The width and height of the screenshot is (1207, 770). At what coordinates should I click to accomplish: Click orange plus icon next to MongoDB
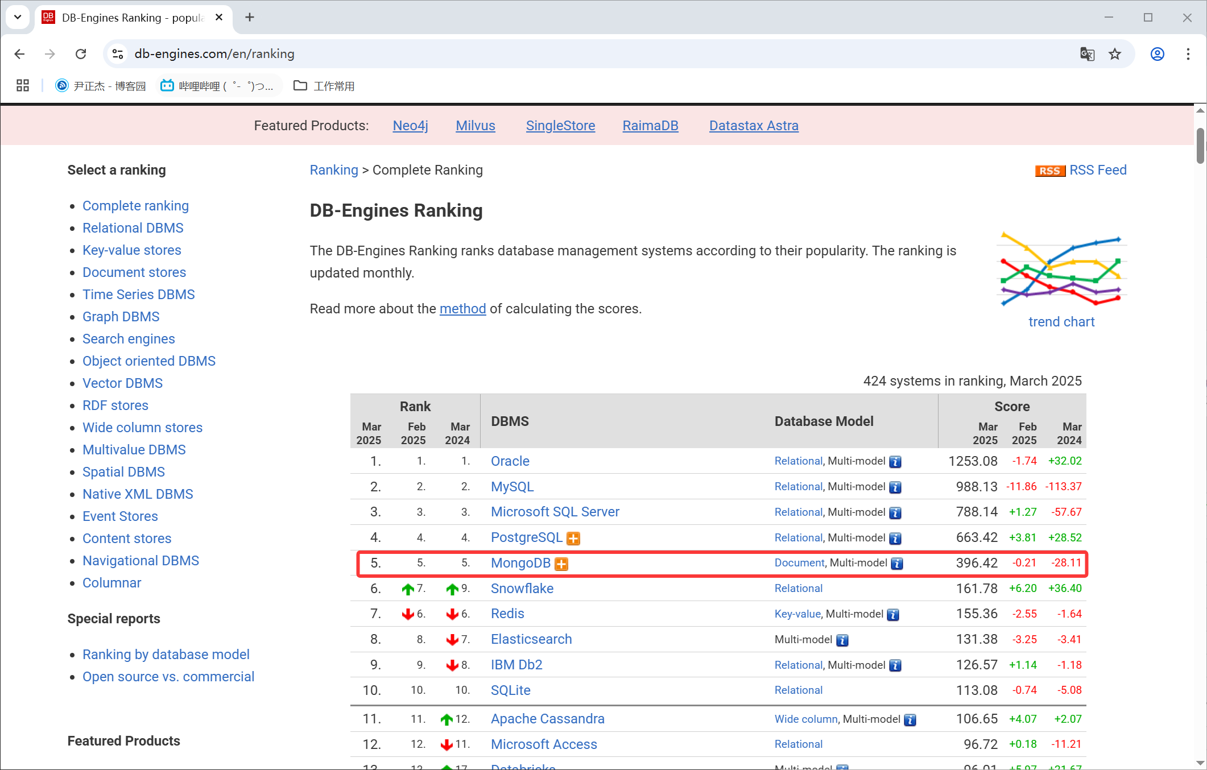(x=561, y=564)
